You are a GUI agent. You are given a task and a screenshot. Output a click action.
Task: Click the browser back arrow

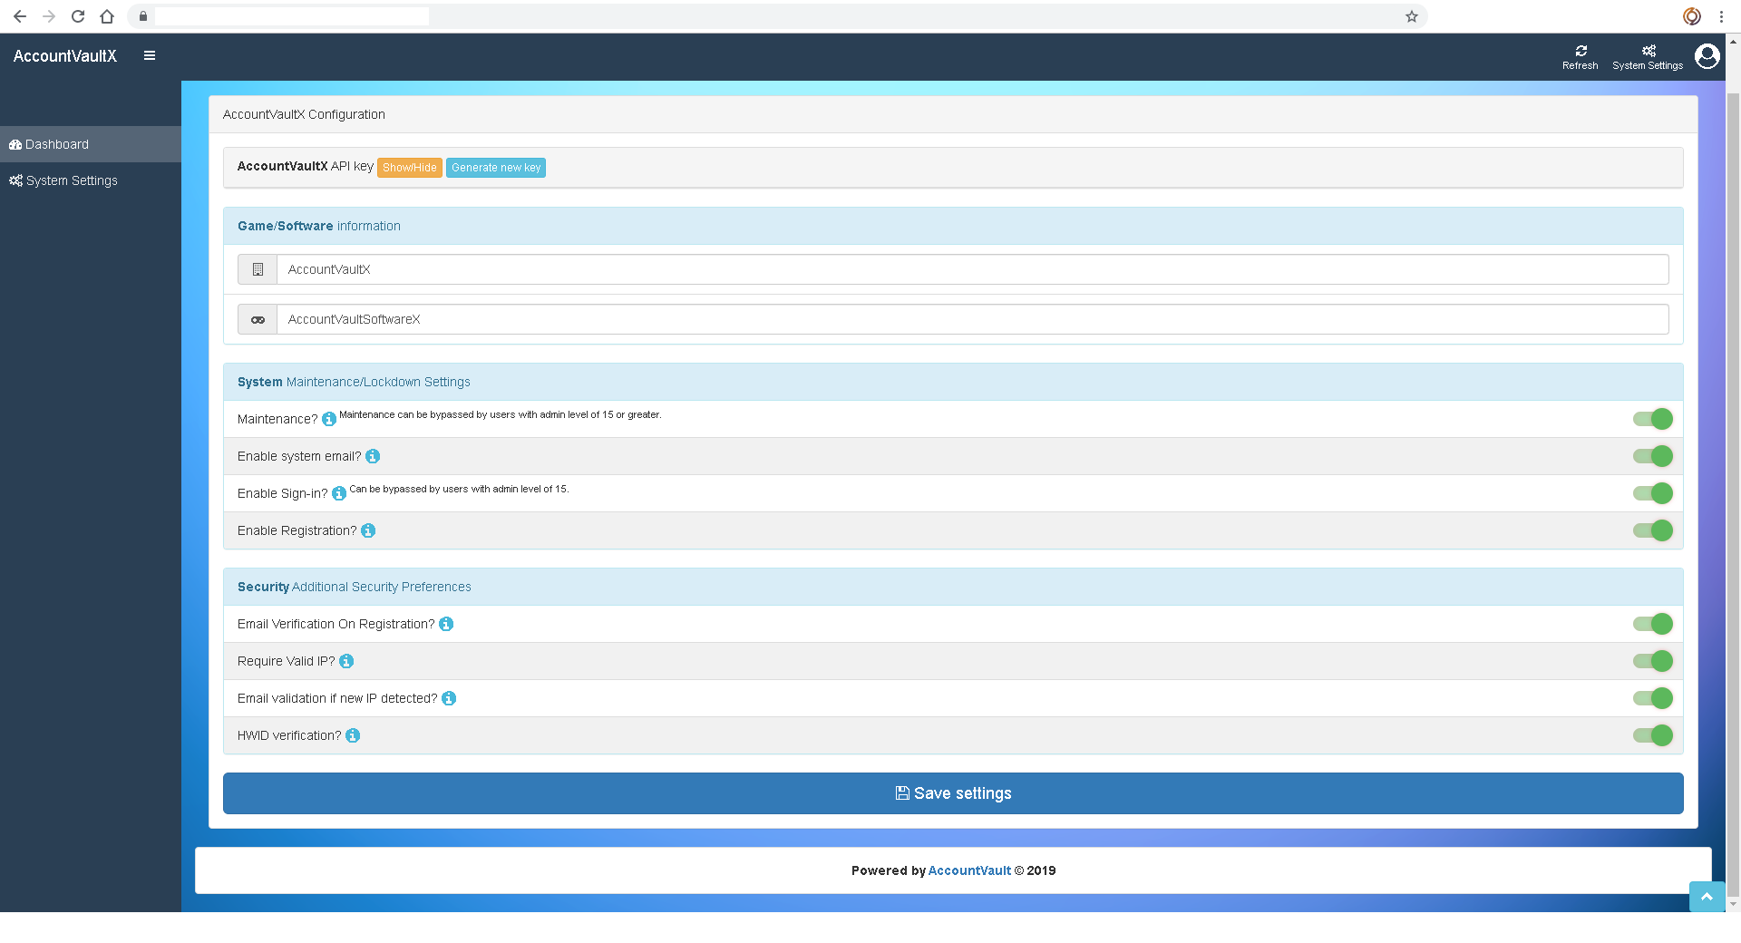(20, 16)
